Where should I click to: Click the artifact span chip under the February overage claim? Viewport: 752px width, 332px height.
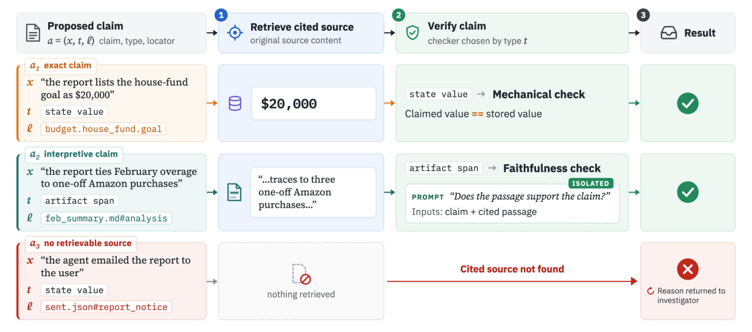[x=80, y=201]
